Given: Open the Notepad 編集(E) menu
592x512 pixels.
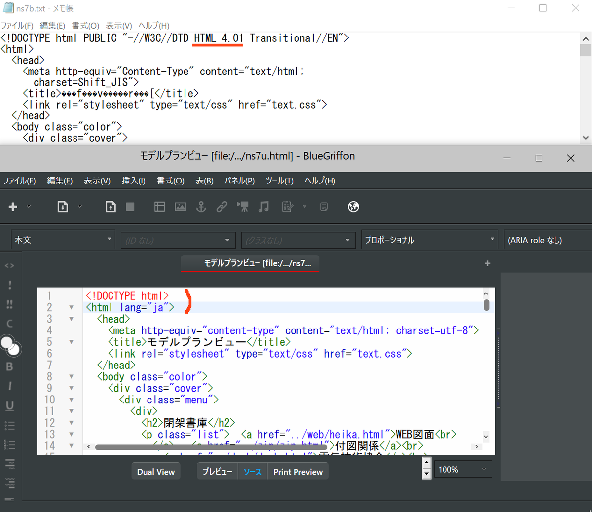Looking at the screenshot, I should 52,26.
